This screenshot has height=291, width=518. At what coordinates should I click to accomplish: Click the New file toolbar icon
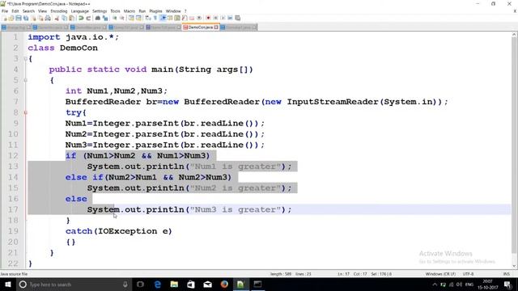pos(5,18)
